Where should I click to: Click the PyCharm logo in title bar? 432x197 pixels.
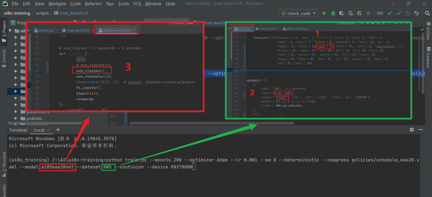(5, 4)
